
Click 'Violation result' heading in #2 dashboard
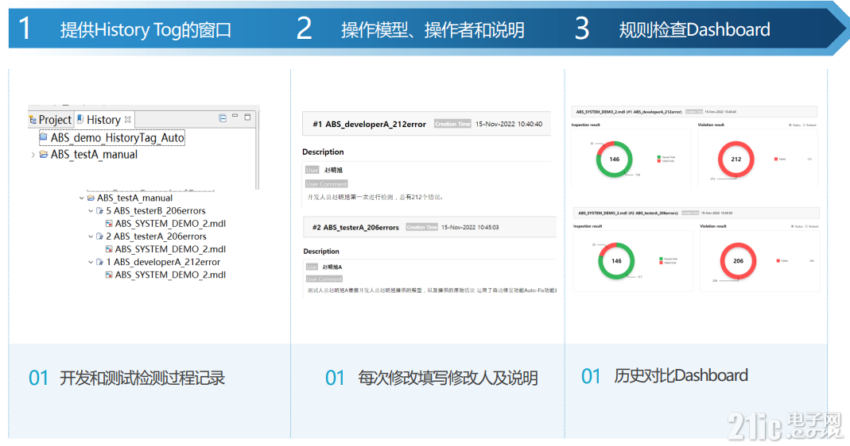[713, 226]
